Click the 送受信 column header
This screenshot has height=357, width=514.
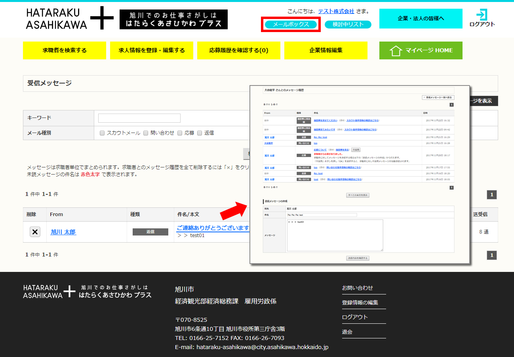pyautogui.click(x=480, y=214)
